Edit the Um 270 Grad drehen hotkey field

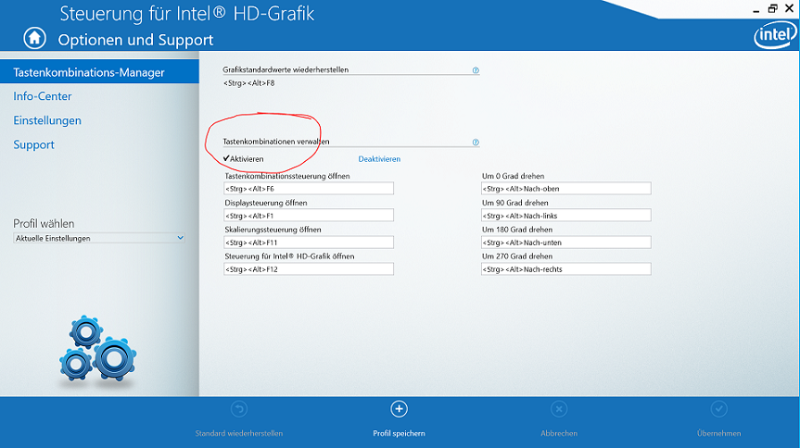pyautogui.click(x=565, y=269)
